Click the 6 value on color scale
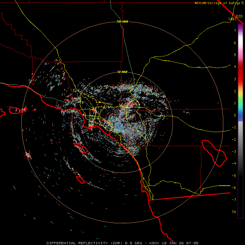245x245 pixels. click(235, 43)
